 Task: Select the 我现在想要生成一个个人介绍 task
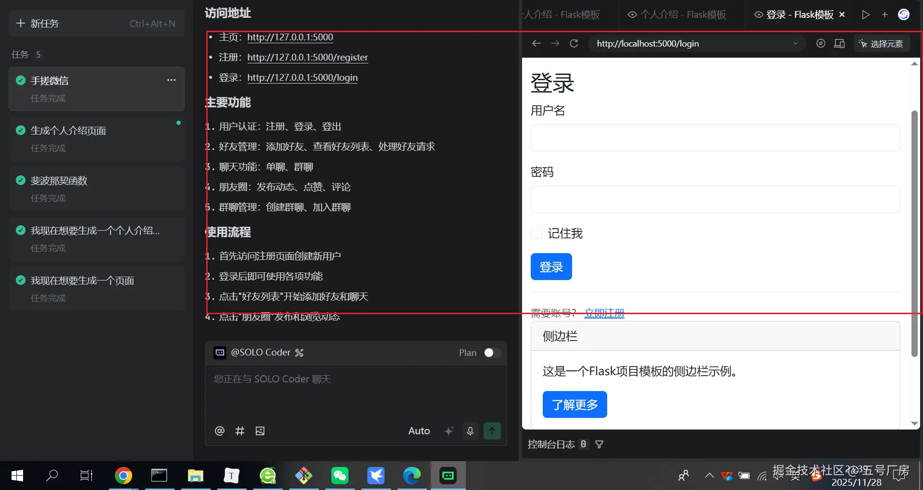point(97,239)
